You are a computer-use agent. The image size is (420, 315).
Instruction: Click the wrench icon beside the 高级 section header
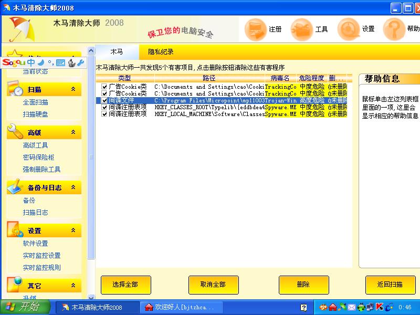point(15,131)
